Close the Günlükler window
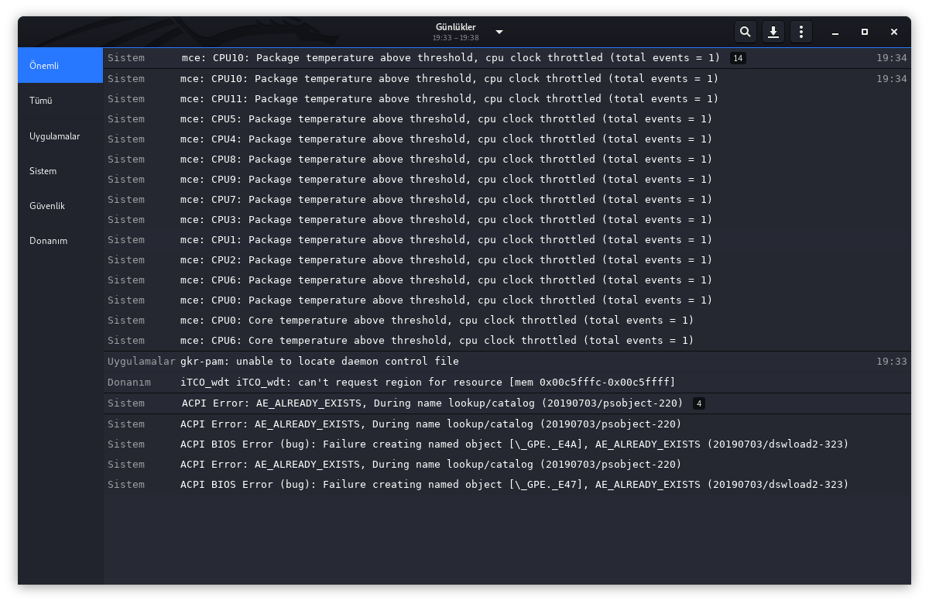This screenshot has height=604, width=929. click(x=894, y=32)
